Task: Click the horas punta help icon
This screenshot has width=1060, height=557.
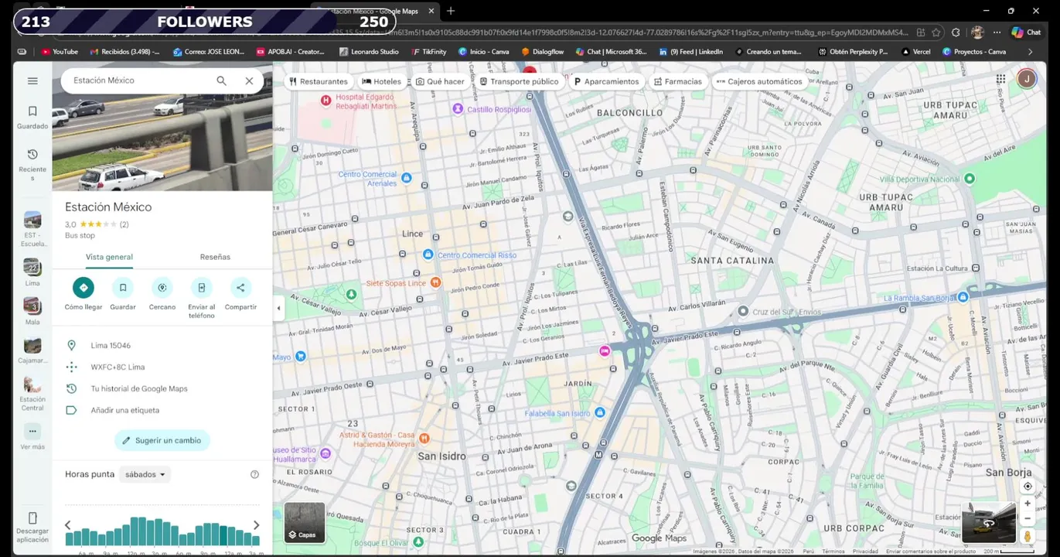Action: click(254, 474)
